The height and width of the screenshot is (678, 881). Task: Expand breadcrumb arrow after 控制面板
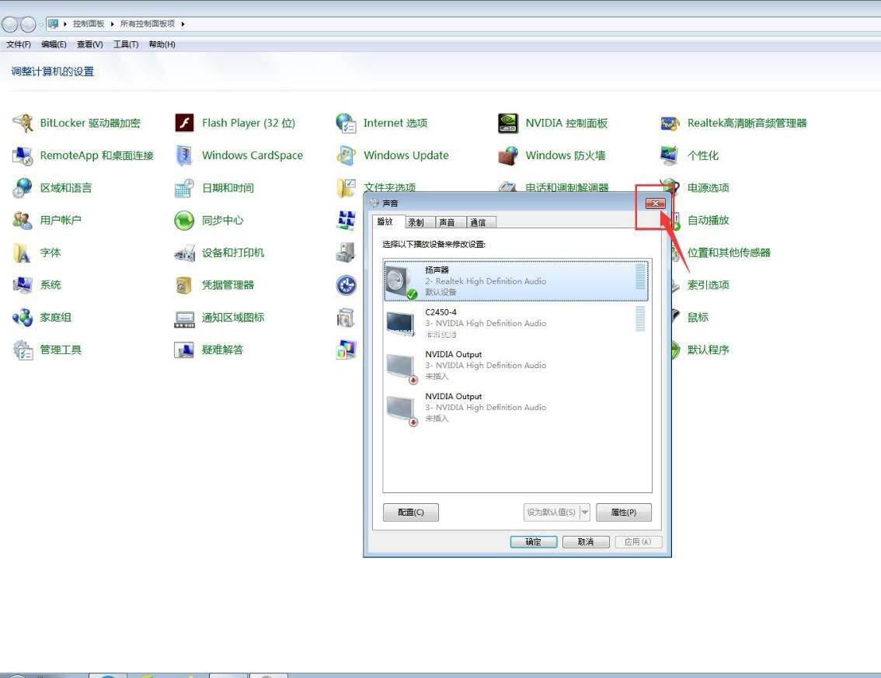point(113,23)
